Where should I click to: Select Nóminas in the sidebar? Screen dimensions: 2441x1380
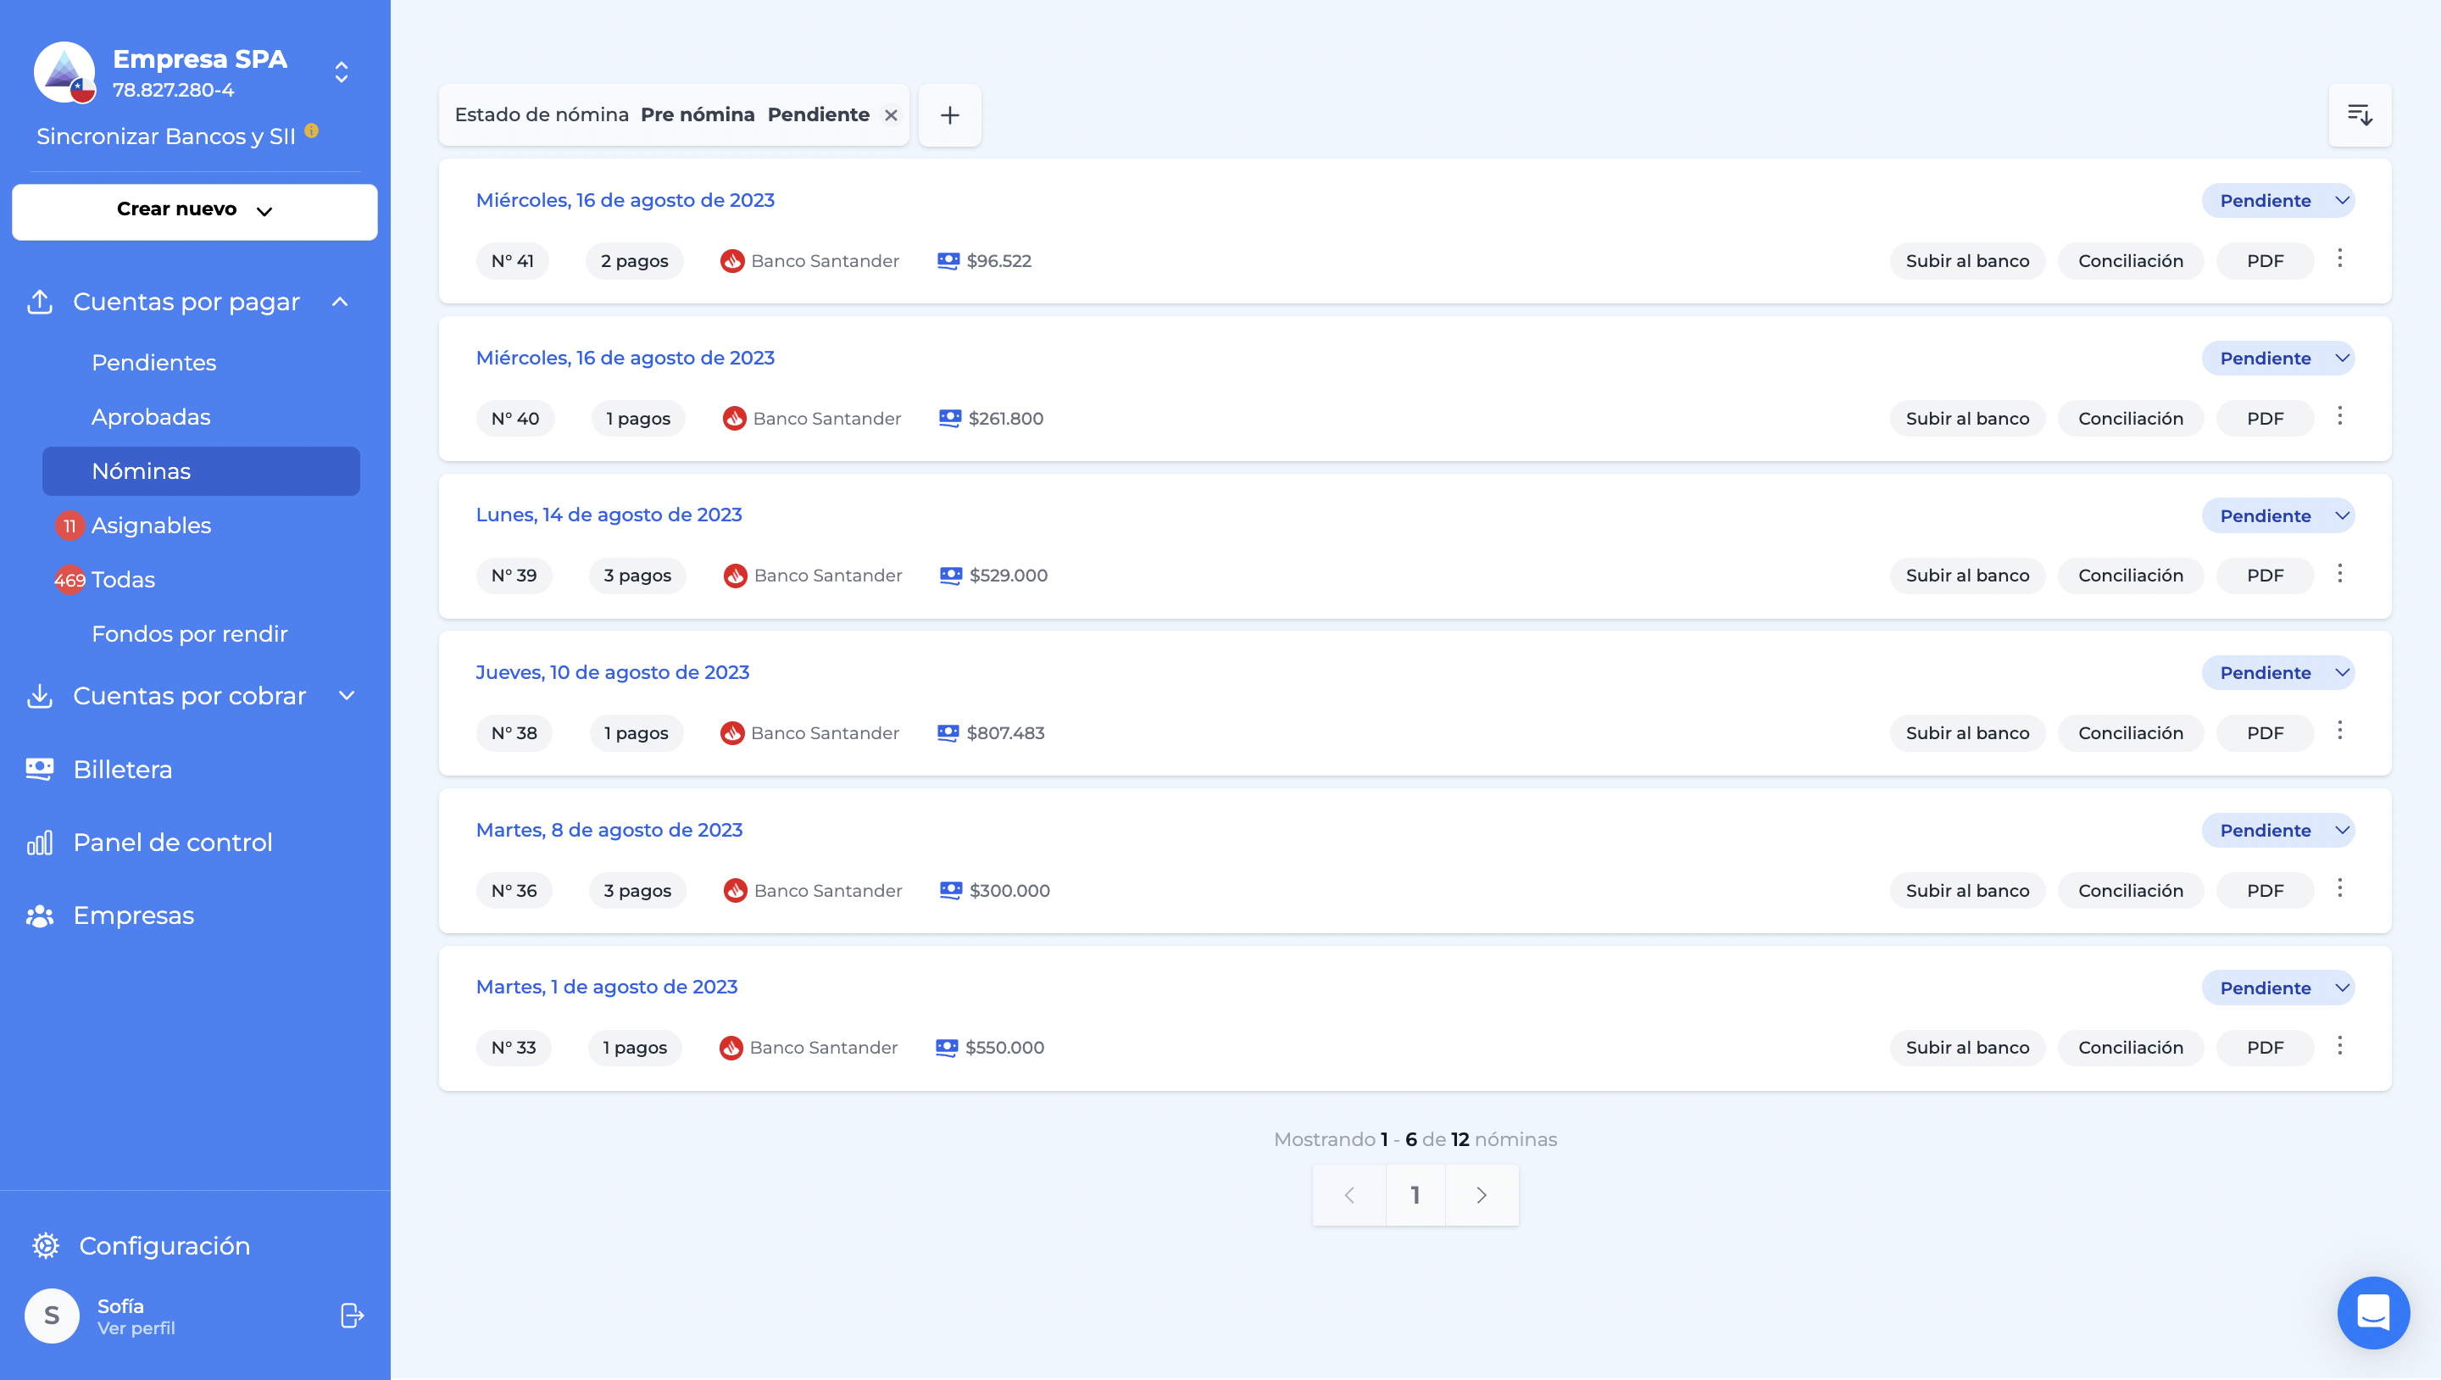(200, 470)
